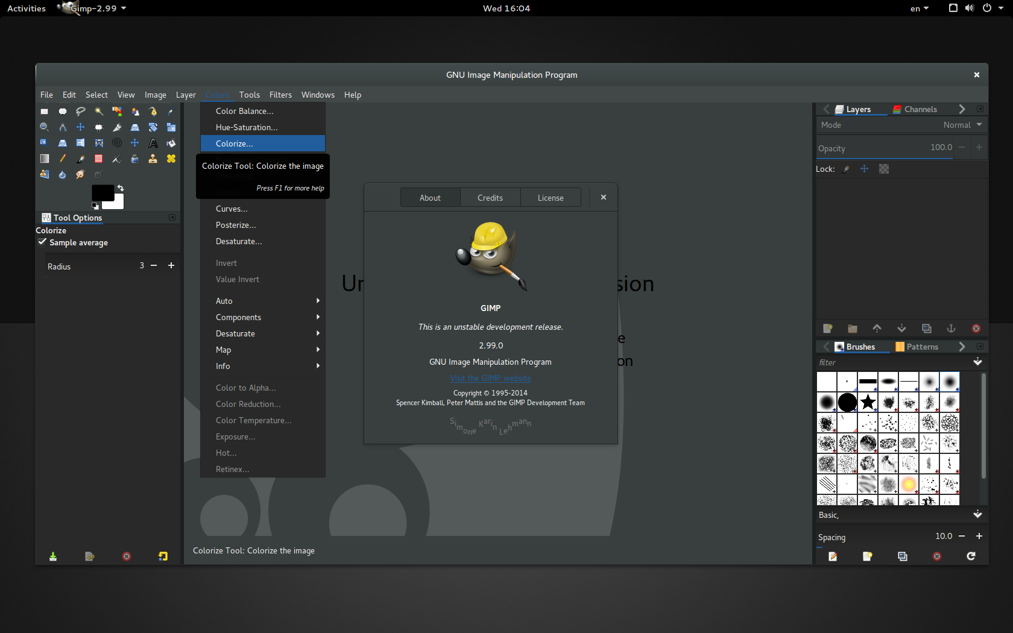Open the Basic tag assignment dropdown arrow

click(977, 515)
